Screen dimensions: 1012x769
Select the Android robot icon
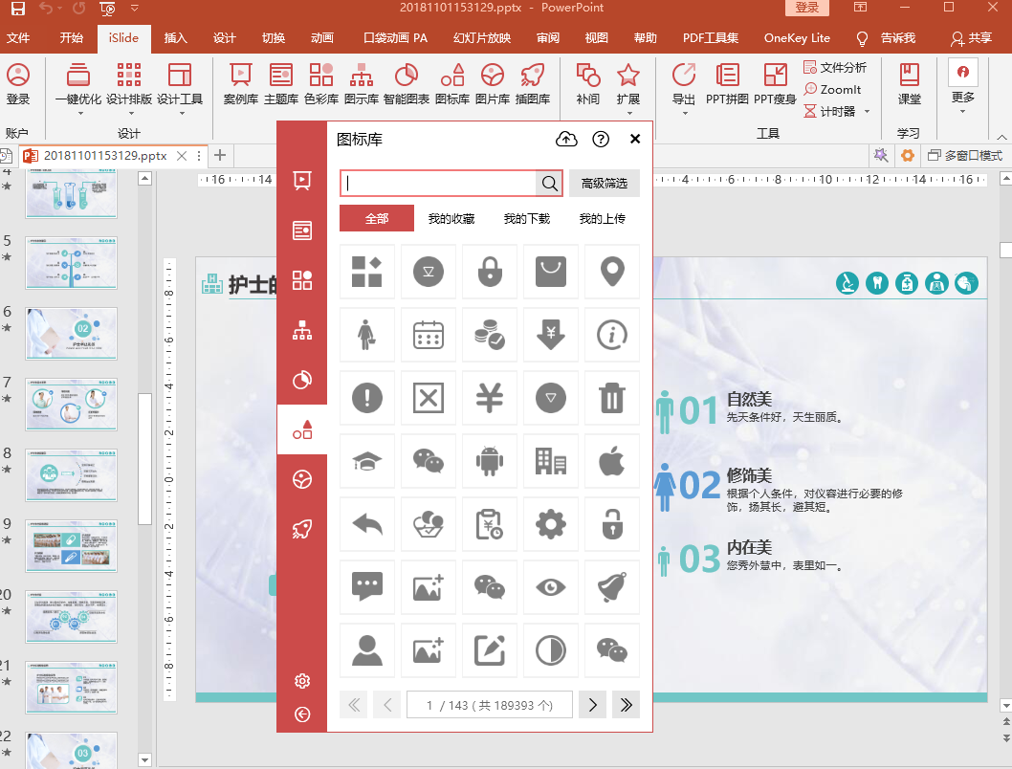489,462
